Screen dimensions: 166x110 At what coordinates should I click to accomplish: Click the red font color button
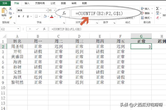tap(52, 16)
